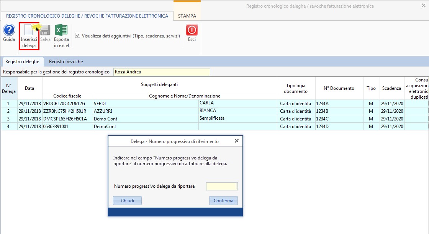Click the Tipologia documento column header

coord(296,88)
